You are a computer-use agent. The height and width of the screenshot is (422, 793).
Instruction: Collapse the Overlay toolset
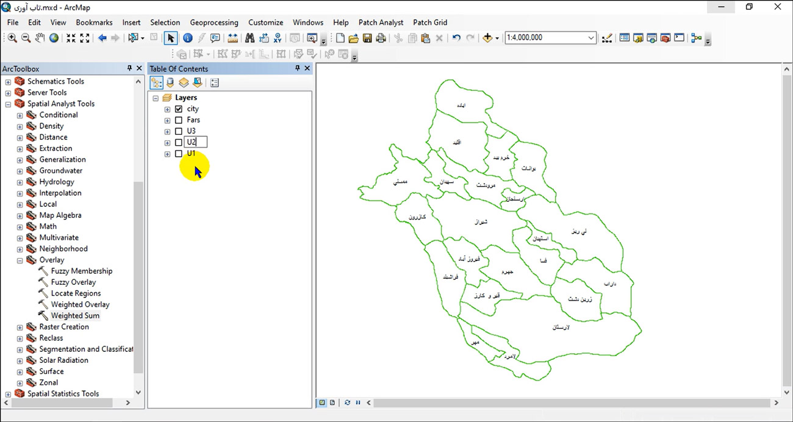coord(20,260)
